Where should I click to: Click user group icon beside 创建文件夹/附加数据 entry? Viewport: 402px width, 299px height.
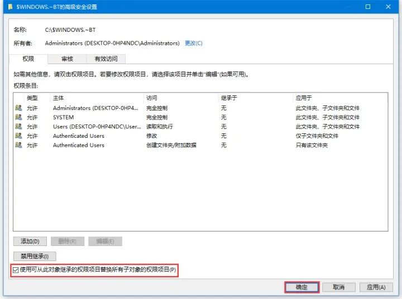point(18,145)
